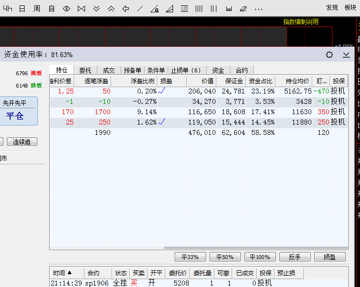Screen dimensions: 360x287
Task: Open trading panel settings gear
Action: point(330,55)
